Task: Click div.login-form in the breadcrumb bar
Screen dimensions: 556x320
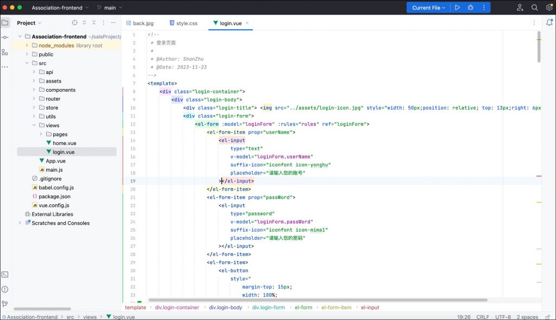Action: 268,308
